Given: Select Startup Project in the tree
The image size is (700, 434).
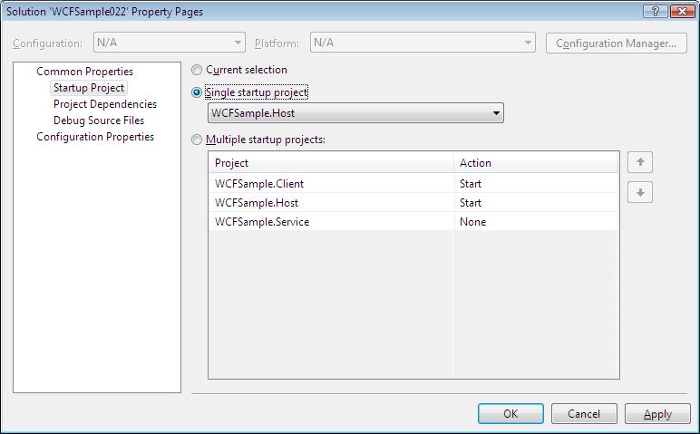Looking at the screenshot, I should [88, 88].
